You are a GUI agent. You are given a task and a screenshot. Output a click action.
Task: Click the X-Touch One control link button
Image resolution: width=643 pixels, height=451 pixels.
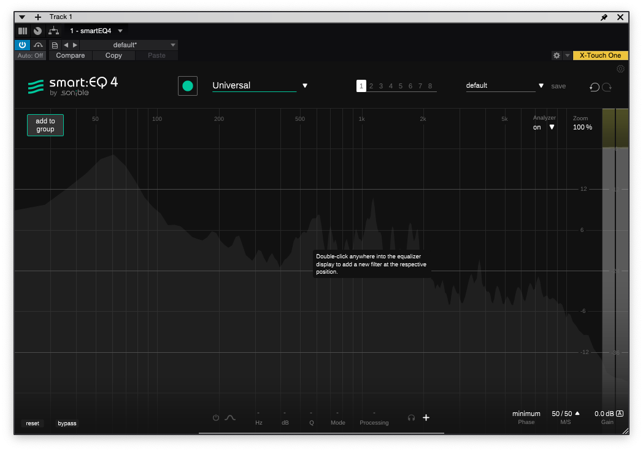(600, 55)
